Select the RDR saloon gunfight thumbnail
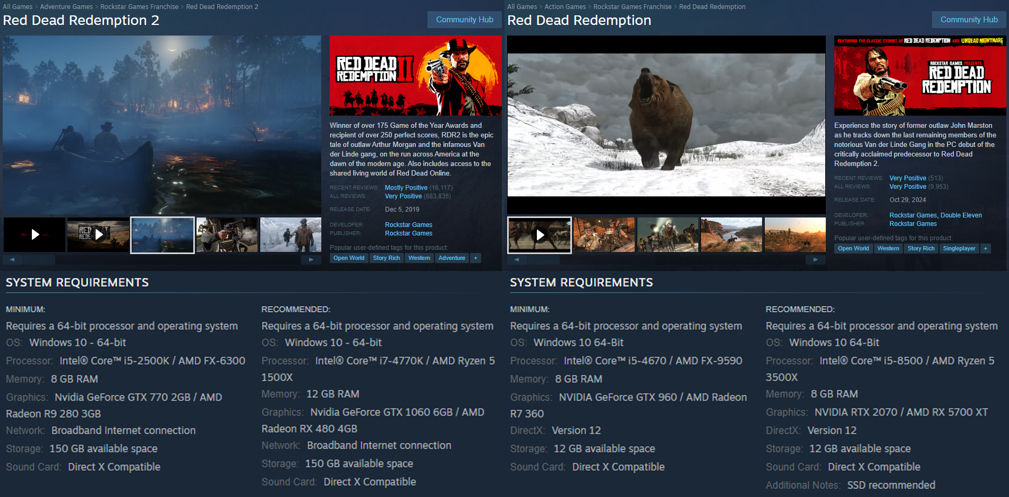The height and width of the screenshot is (497, 1009). pyautogui.click(x=604, y=234)
